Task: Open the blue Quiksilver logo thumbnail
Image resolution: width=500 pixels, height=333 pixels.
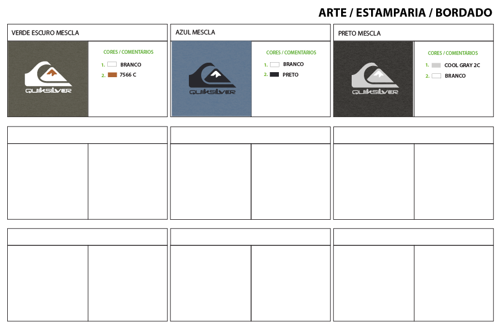Action: pos(212,79)
